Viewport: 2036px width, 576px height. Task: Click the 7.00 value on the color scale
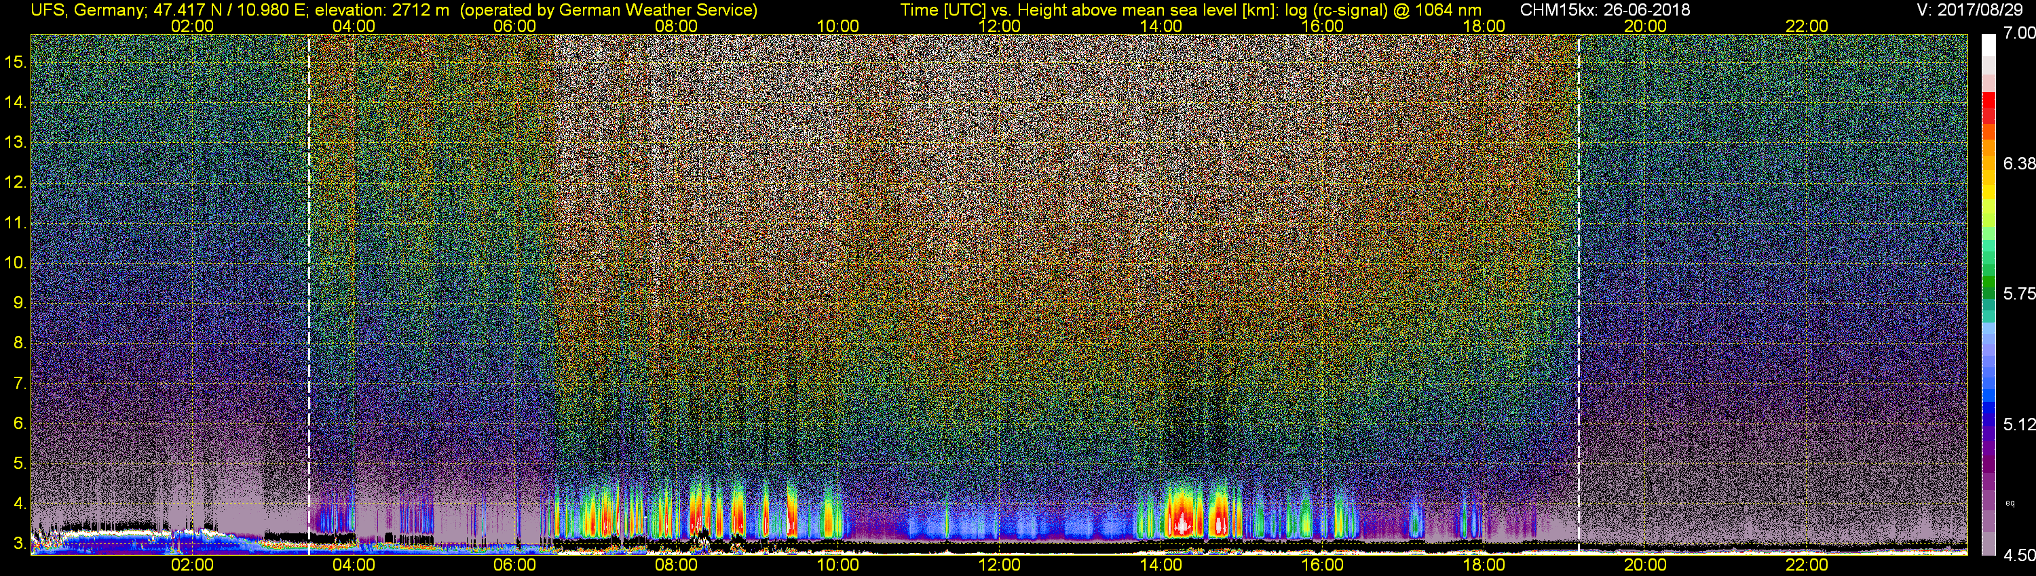[x=2020, y=33]
